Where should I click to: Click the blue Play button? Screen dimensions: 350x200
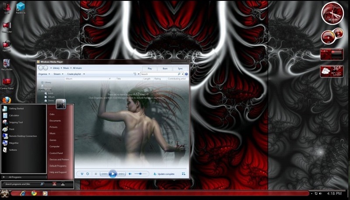tap(113, 174)
